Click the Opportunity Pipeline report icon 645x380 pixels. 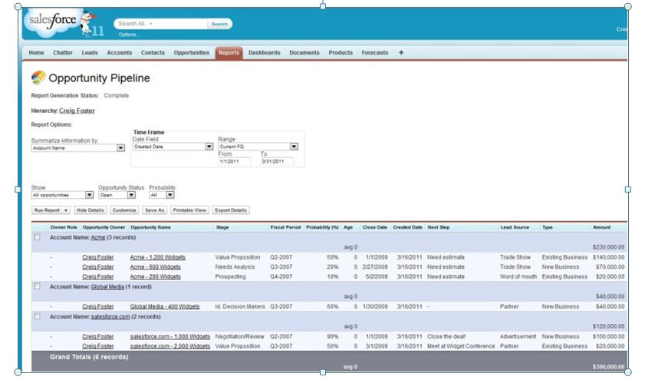pos(38,78)
